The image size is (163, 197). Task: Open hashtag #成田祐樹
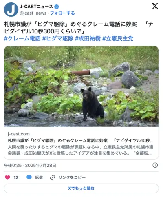pyautogui.click(x=88, y=38)
